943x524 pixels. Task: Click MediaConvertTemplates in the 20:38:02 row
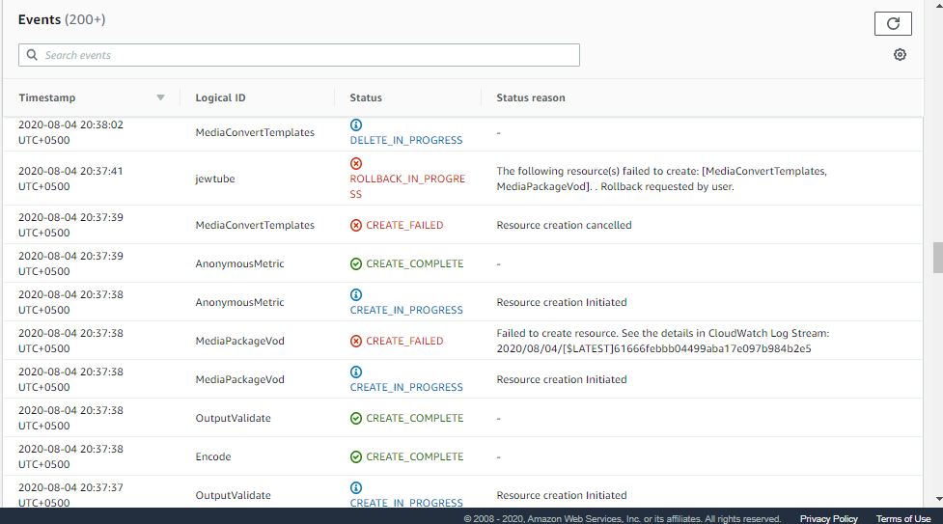pyautogui.click(x=255, y=132)
